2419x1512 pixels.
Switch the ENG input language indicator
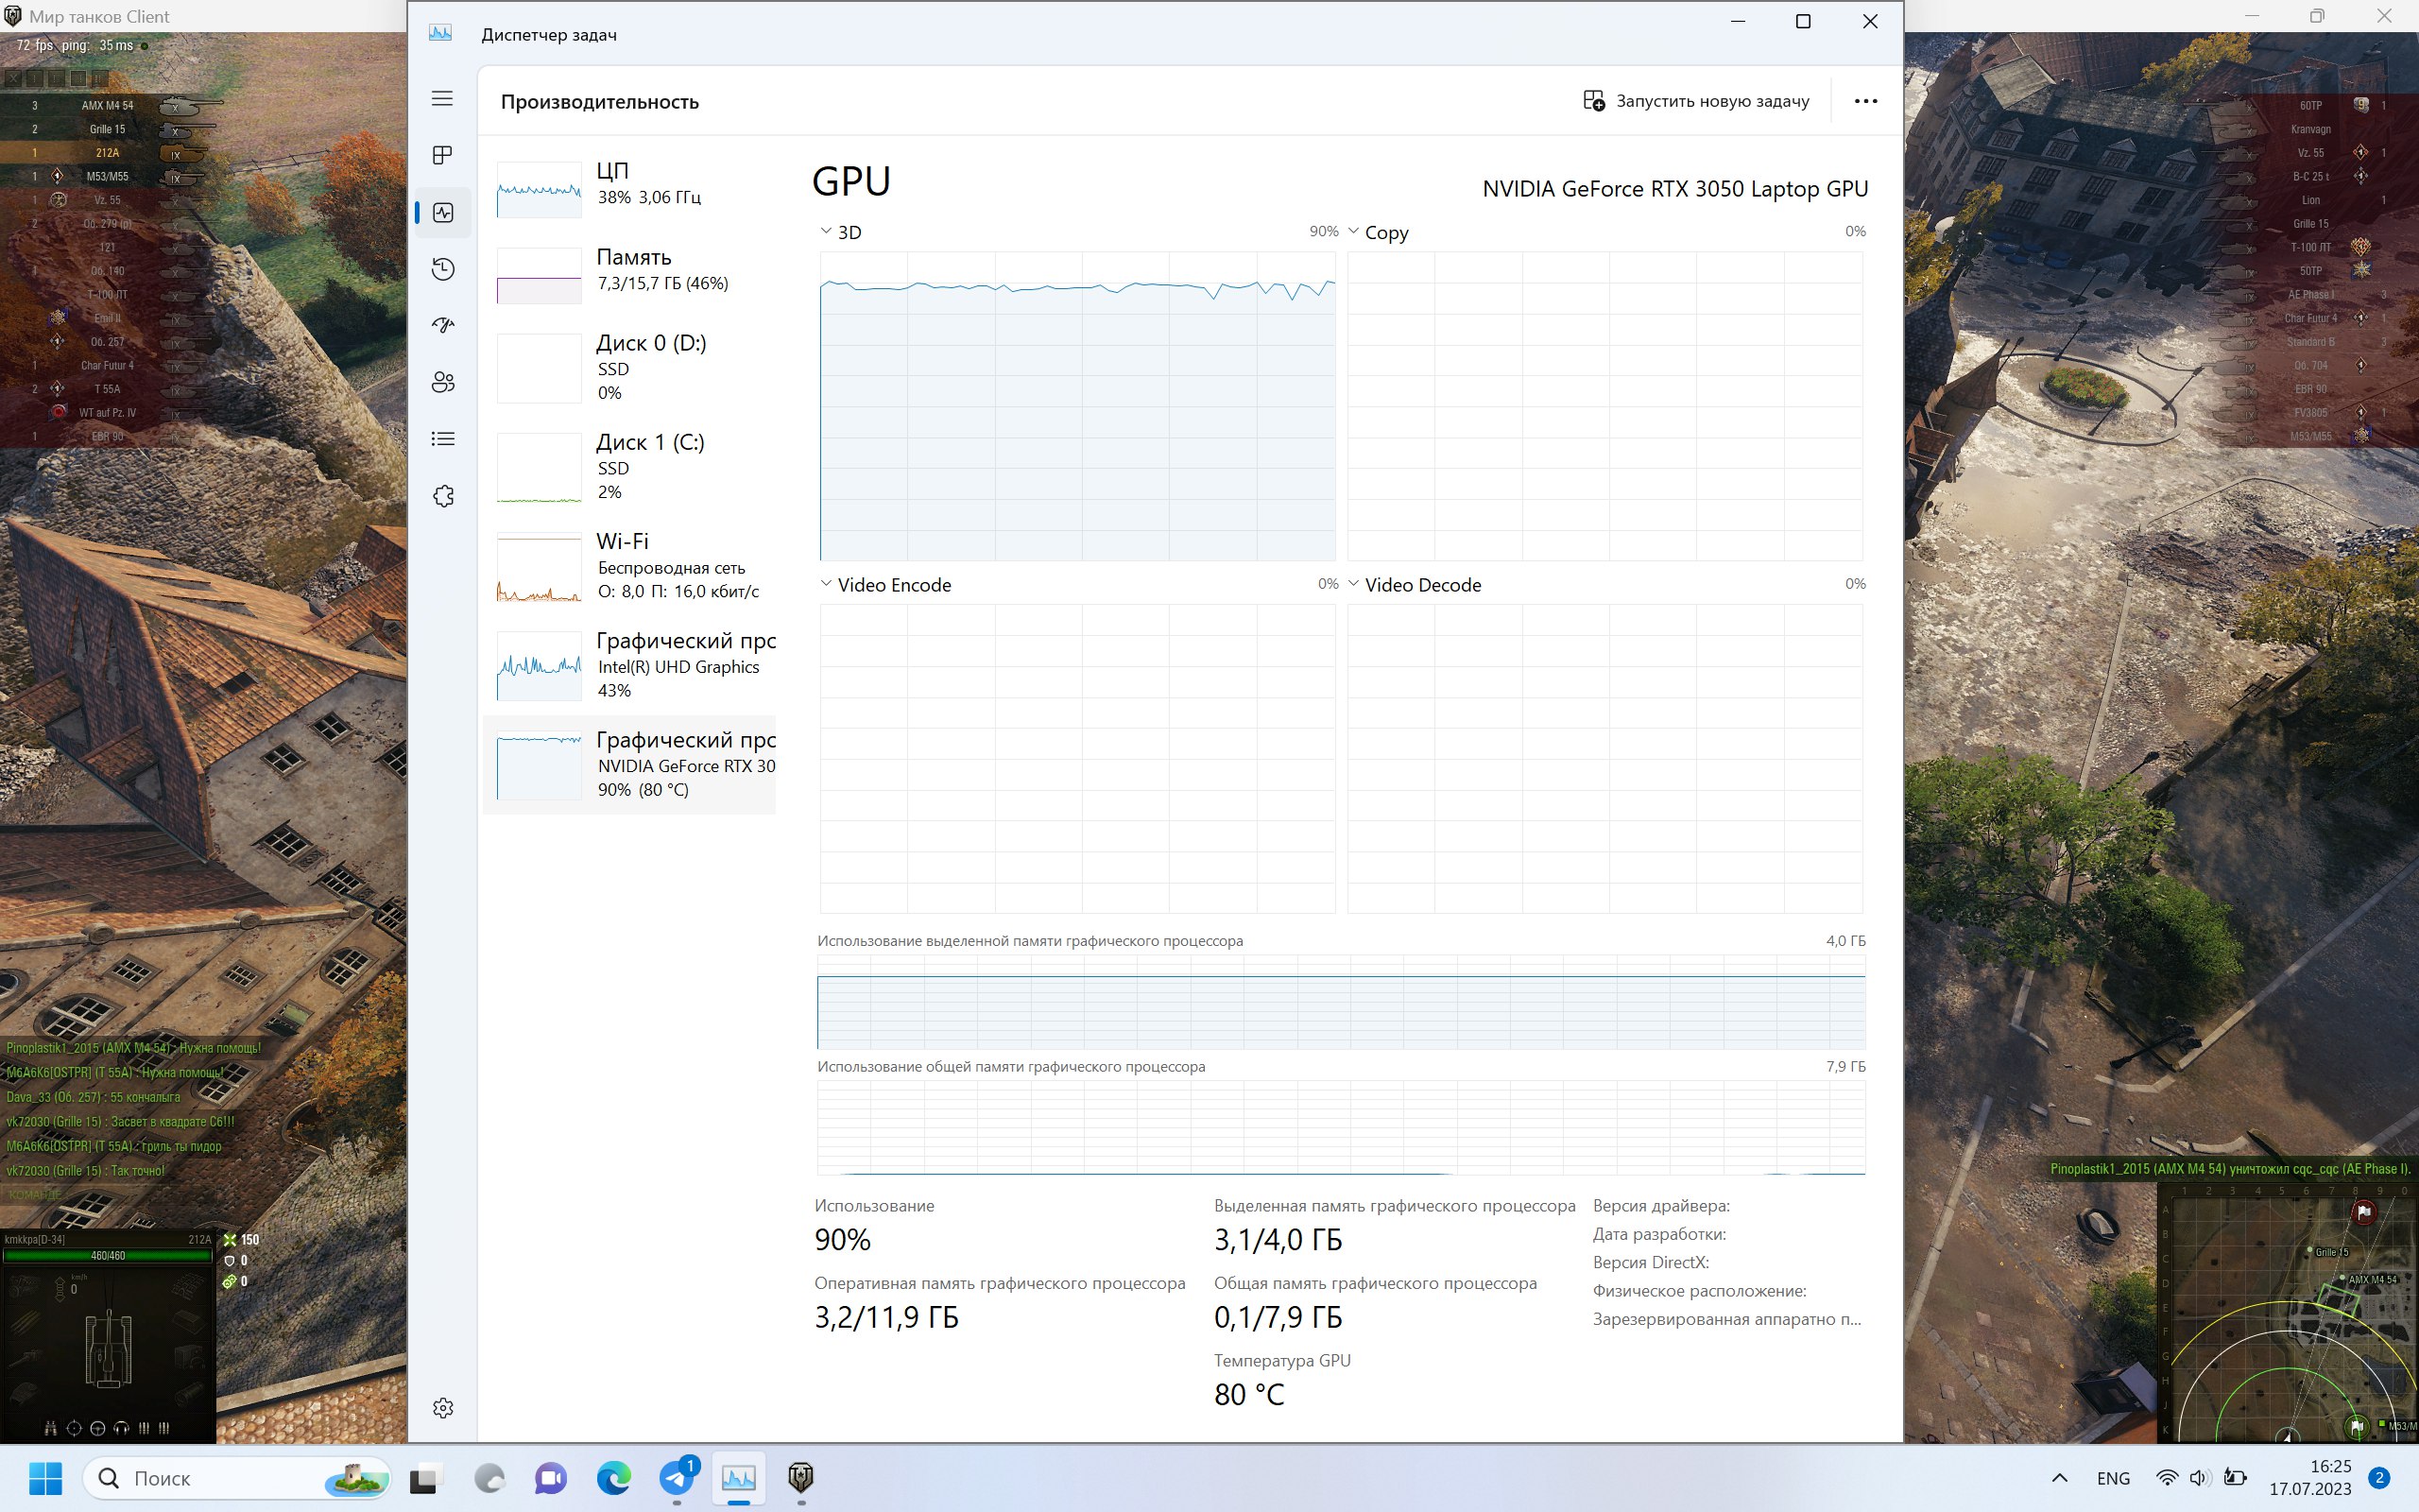pos(2113,1478)
